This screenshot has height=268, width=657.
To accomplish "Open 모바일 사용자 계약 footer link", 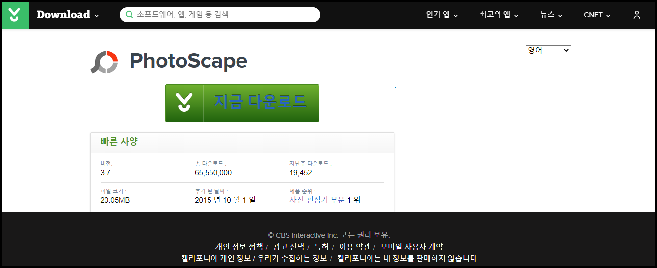I will 412,247.
